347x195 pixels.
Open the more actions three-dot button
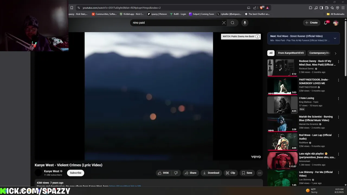pyautogui.click(x=260, y=173)
